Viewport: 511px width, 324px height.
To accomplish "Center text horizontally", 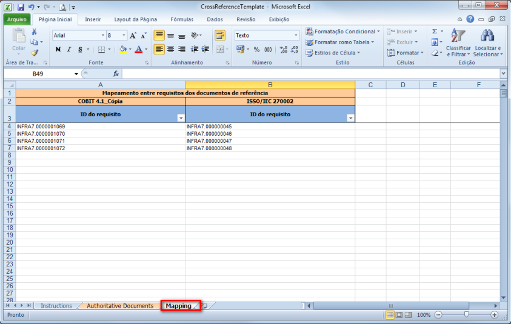I will tap(170, 50).
